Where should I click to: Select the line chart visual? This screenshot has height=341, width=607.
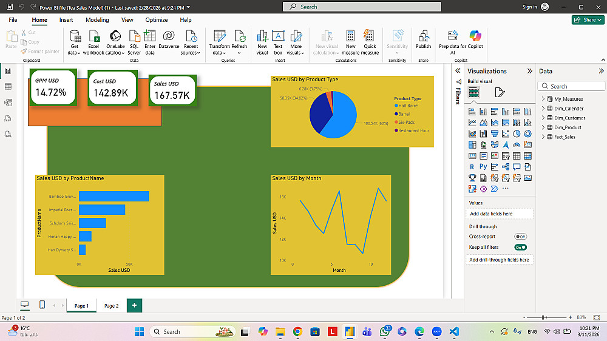click(x=472, y=123)
